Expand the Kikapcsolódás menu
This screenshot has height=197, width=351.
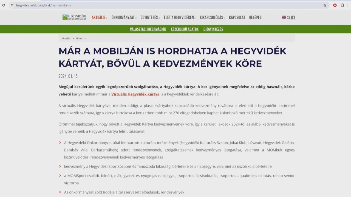point(212,18)
